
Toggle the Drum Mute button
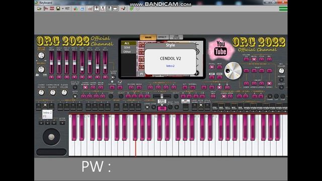pos(101,87)
